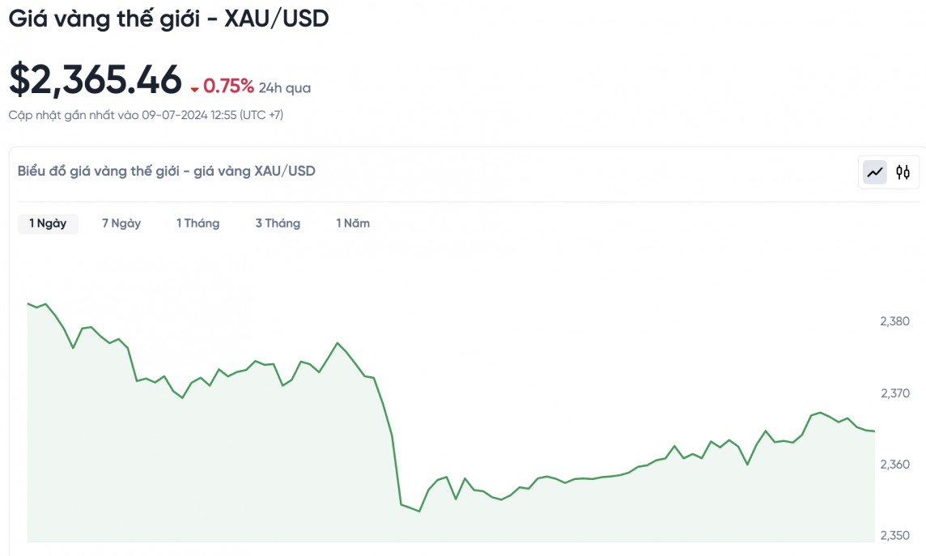Select the 1 Ngày time range

click(x=48, y=223)
